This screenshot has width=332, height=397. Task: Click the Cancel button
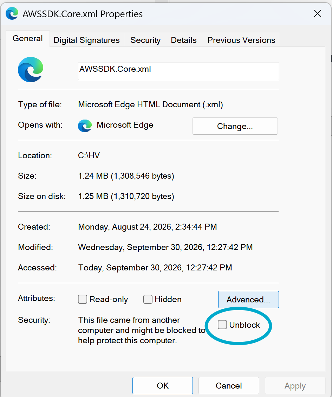pyautogui.click(x=229, y=386)
